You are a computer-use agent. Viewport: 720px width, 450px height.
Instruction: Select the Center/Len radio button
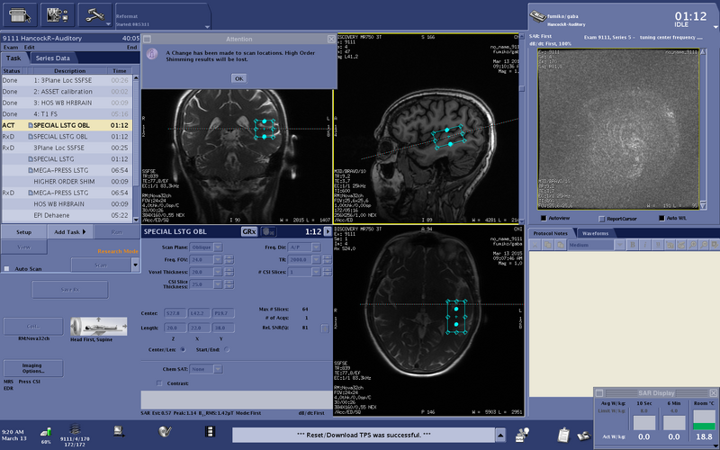(184, 350)
